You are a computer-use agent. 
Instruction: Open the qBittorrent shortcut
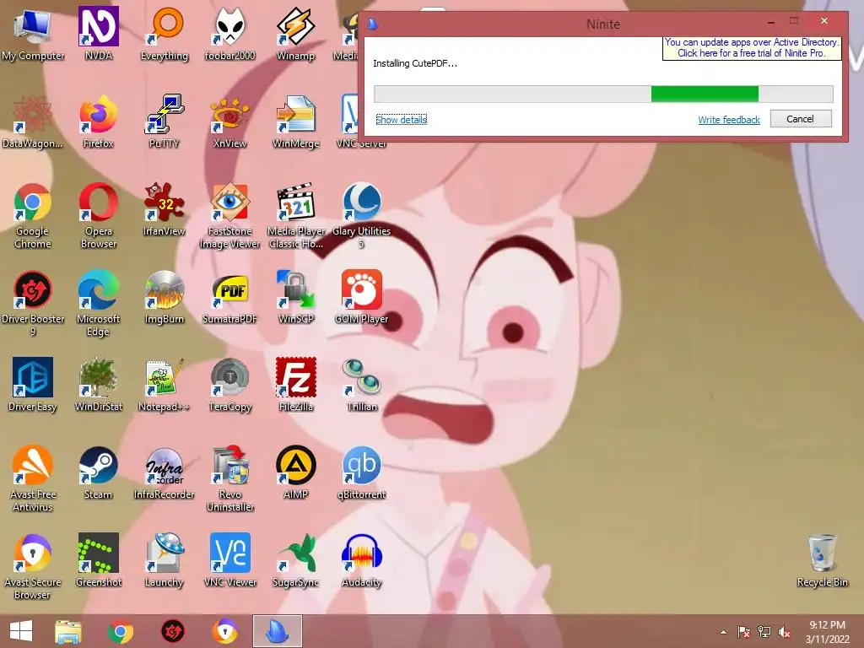(361, 472)
